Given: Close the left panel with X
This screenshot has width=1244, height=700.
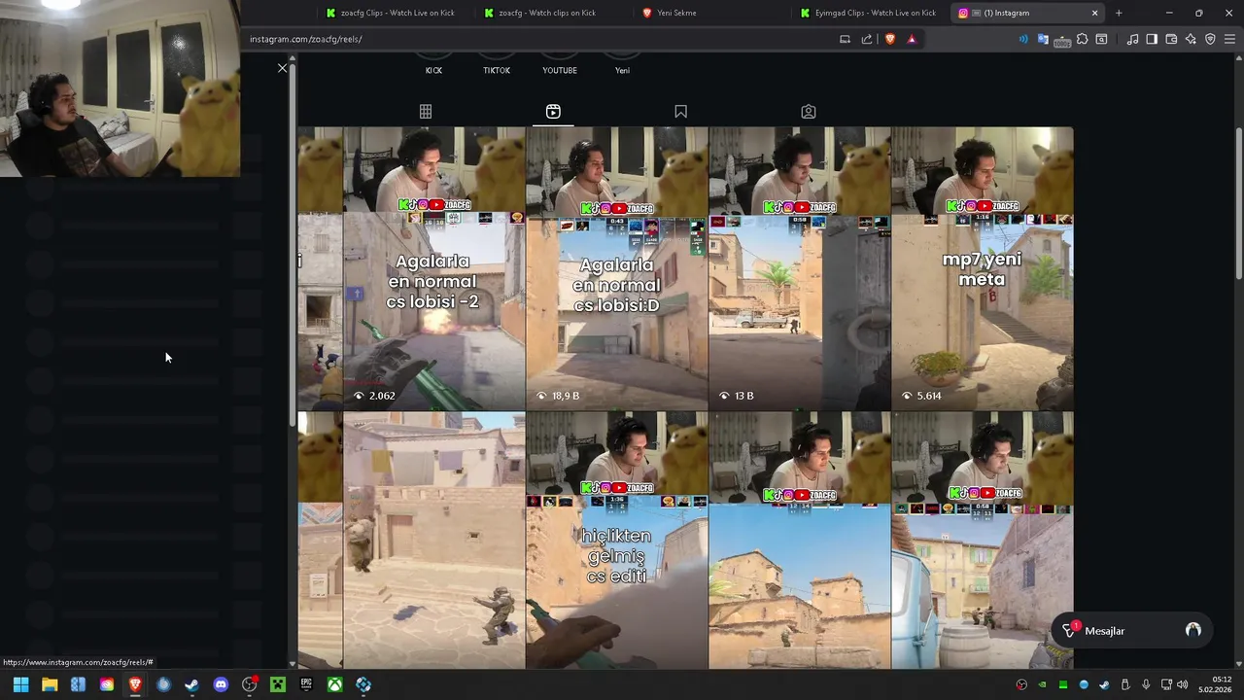Looking at the screenshot, I should (282, 68).
